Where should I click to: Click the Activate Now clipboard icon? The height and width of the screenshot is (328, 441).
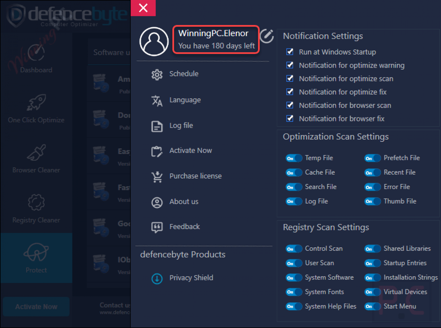(x=157, y=151)
